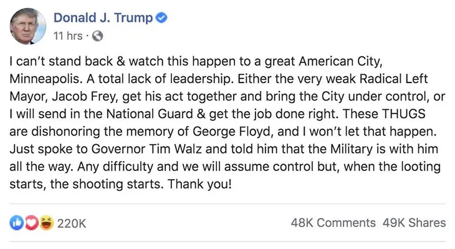Click the laughing Haha reaction icon

[47, 223]
